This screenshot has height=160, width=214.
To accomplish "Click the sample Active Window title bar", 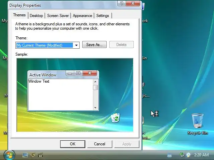I will coord(46,75).
